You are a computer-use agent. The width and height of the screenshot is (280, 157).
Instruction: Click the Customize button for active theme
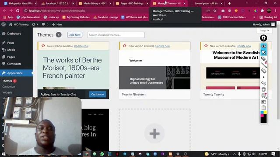(98, 94)
